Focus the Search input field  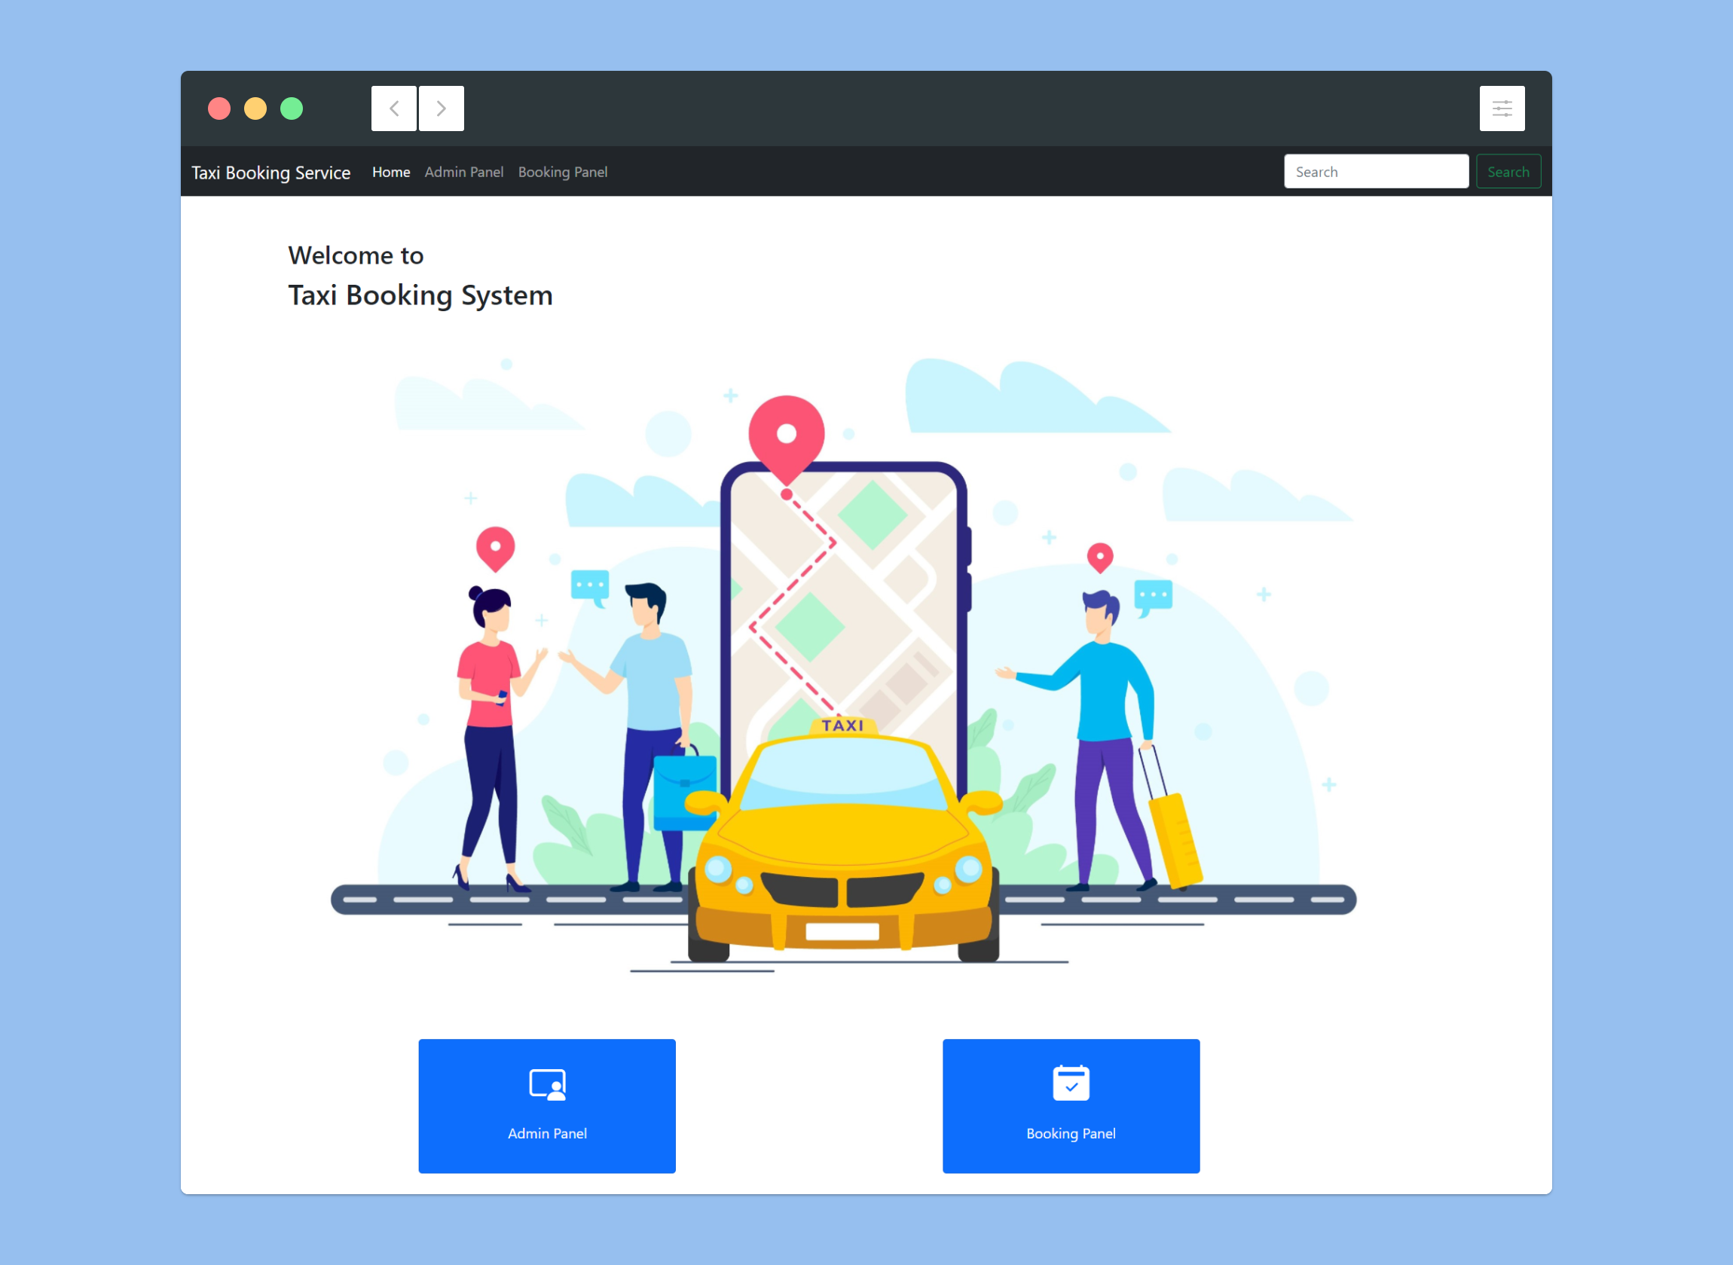1375,172
